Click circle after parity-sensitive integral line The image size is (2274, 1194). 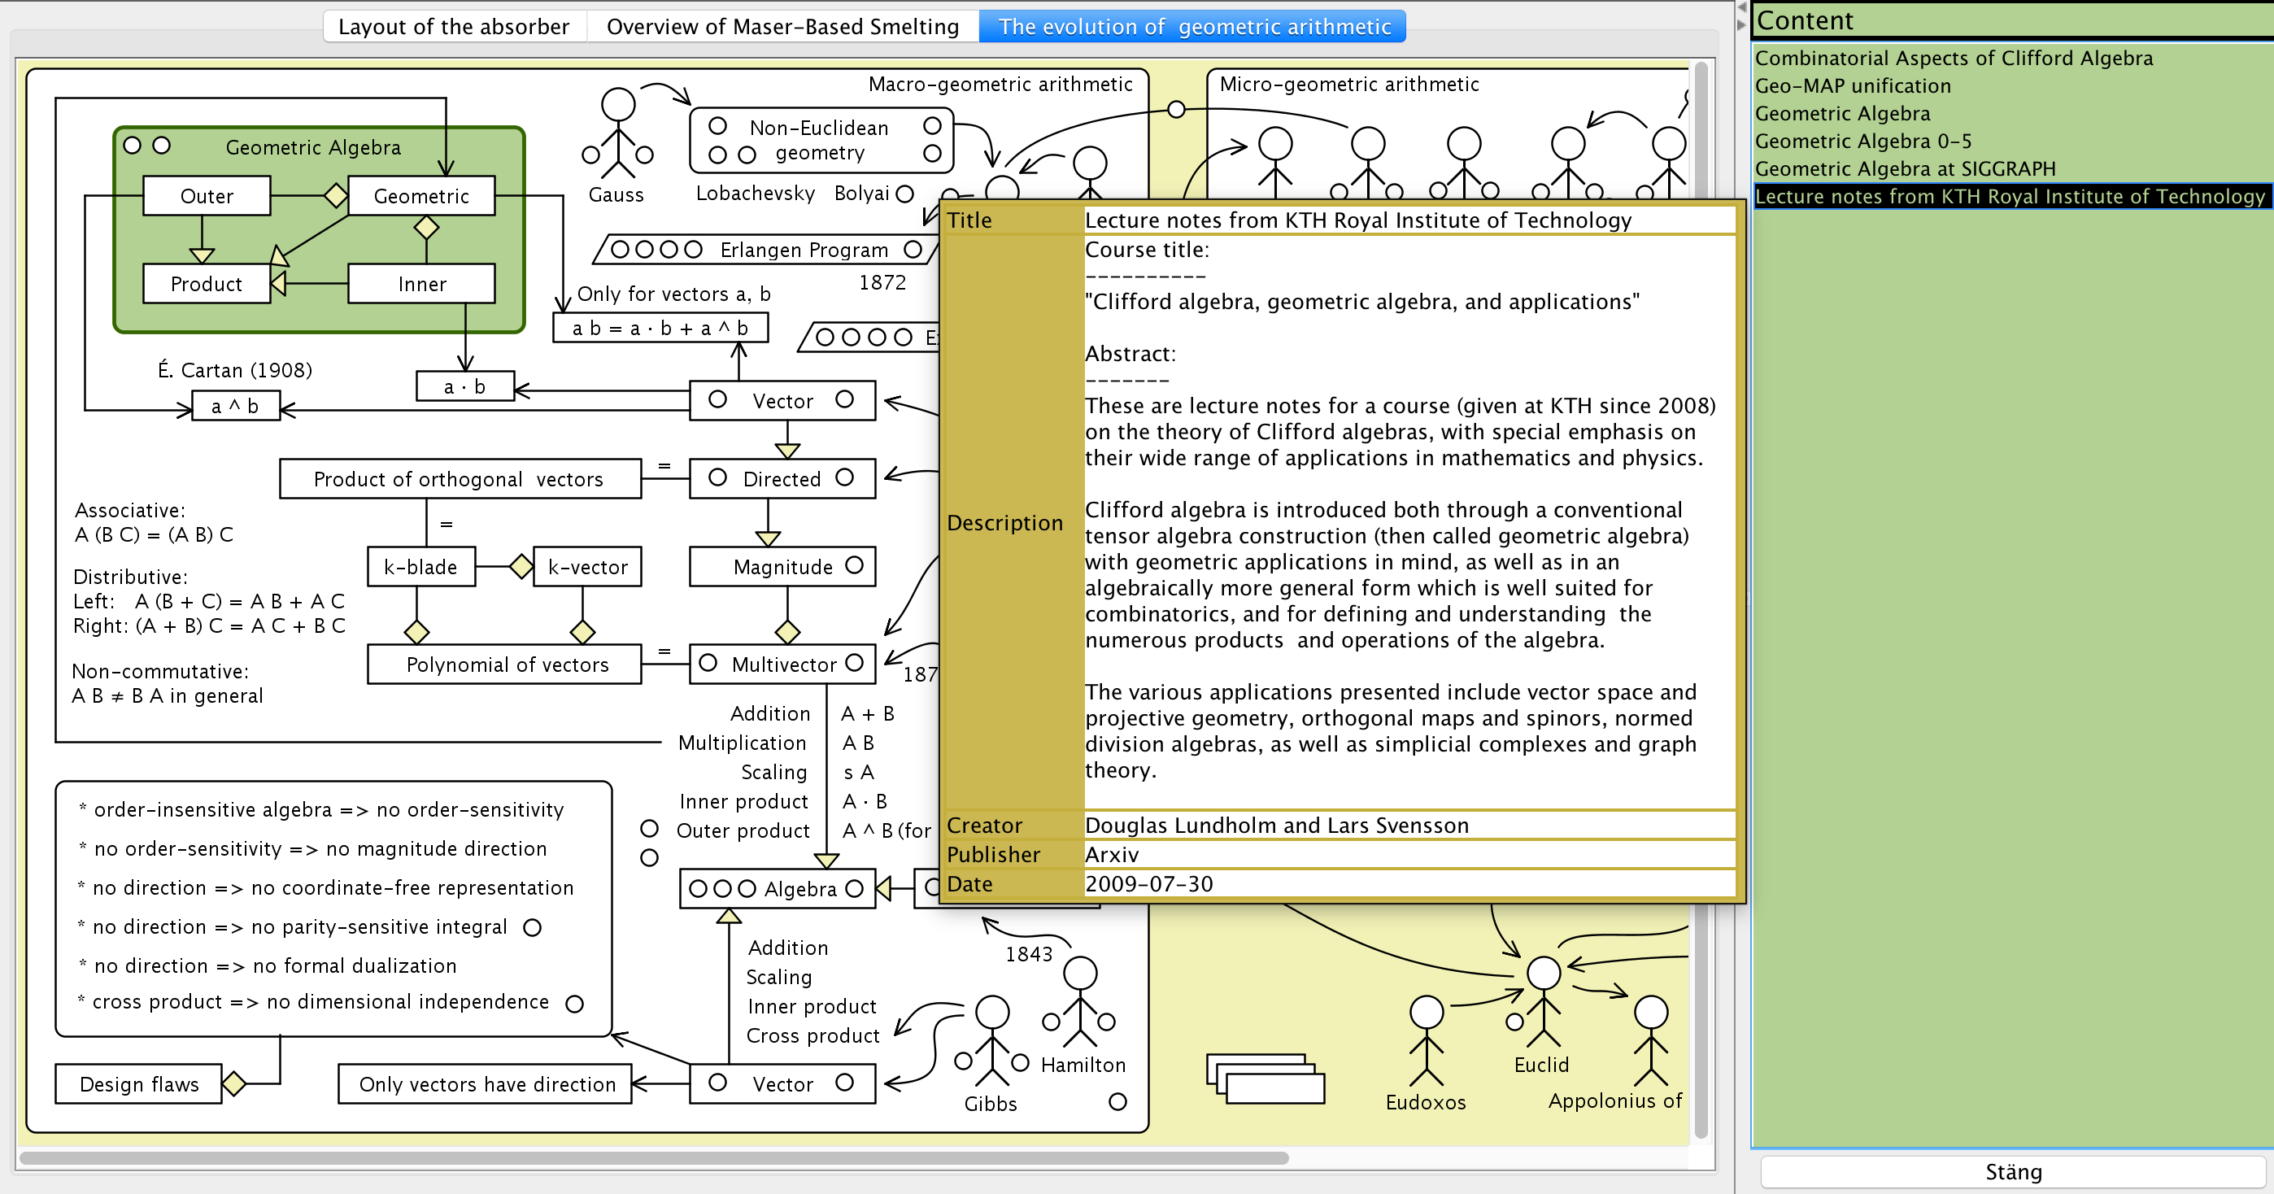(x=532, y=927)
